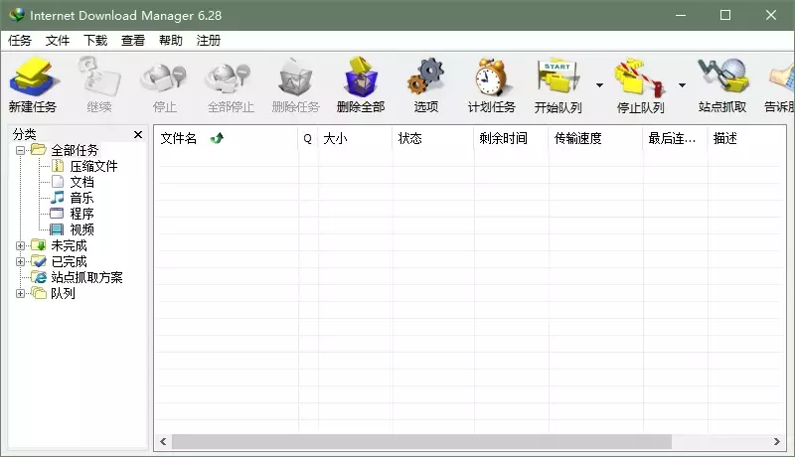
Task: Click the horizontal scrollbar left arrow
Action: (x=163, y=442)
